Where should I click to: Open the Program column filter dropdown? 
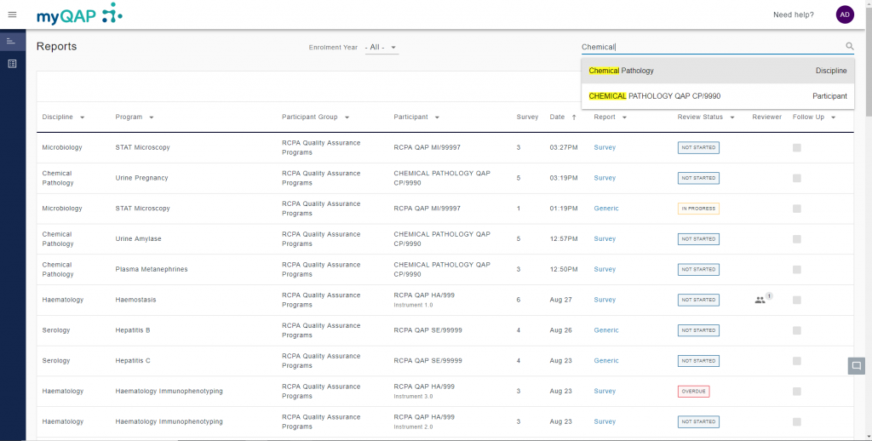152,117
